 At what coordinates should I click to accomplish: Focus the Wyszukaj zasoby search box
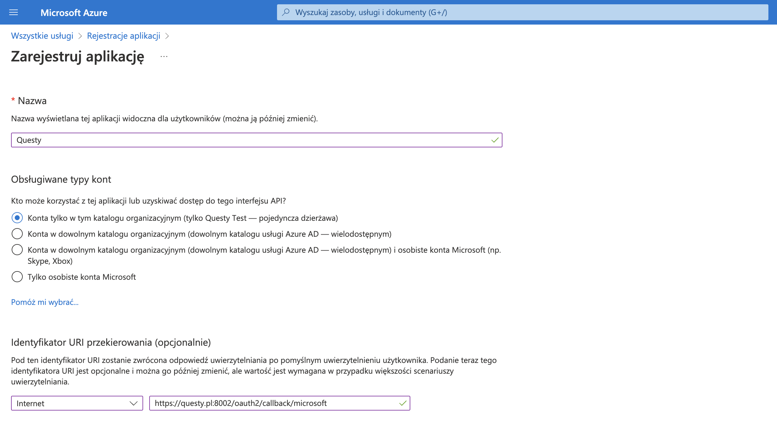pyautogui.click(x=522, y=12)
